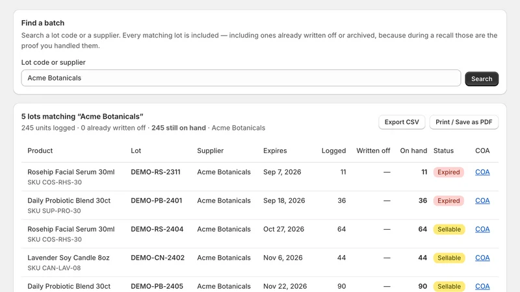Click the Find a batch heading

click(43, 23)
